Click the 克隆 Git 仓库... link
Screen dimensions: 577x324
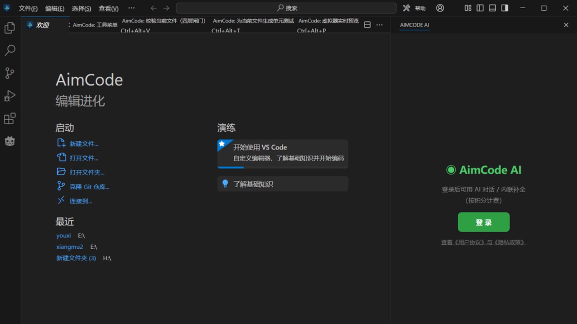point(89,187)
